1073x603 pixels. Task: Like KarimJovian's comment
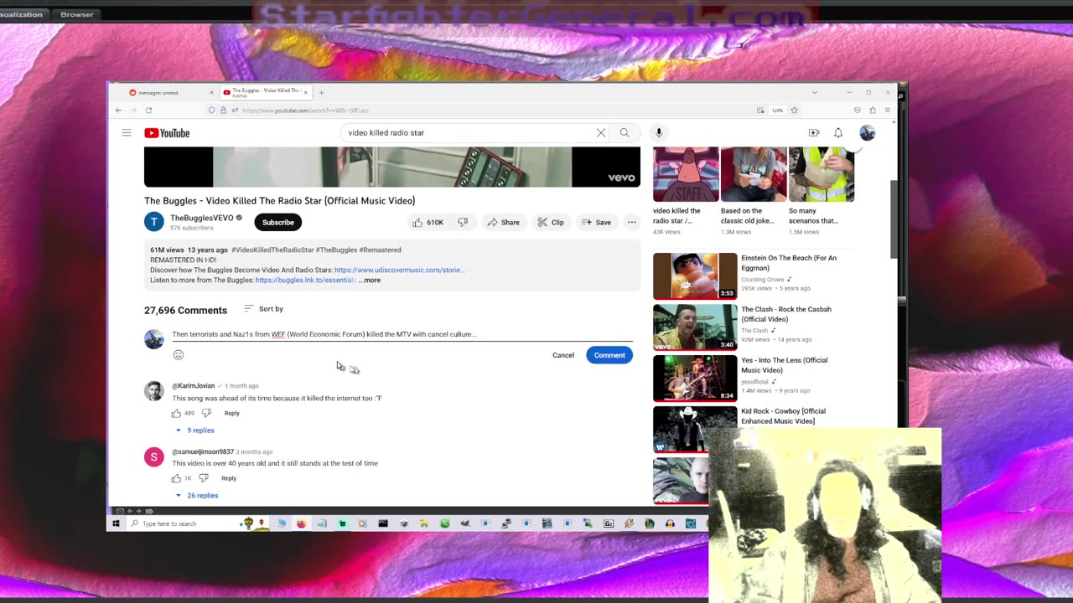(x=176, y=413)
